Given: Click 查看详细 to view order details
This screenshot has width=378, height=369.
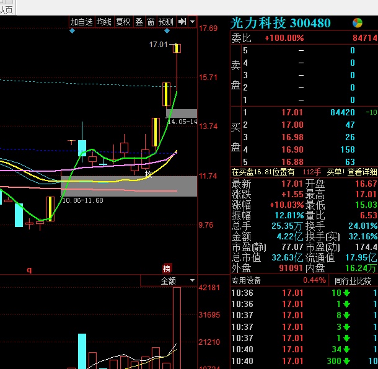Looking at the screenshot, I should pyautogui.click(x=361, y=172).
